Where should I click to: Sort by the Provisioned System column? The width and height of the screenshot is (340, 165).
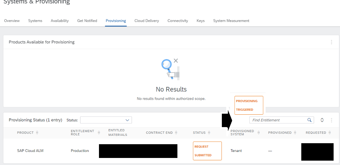pyautogui.click(x=259, y=132)
